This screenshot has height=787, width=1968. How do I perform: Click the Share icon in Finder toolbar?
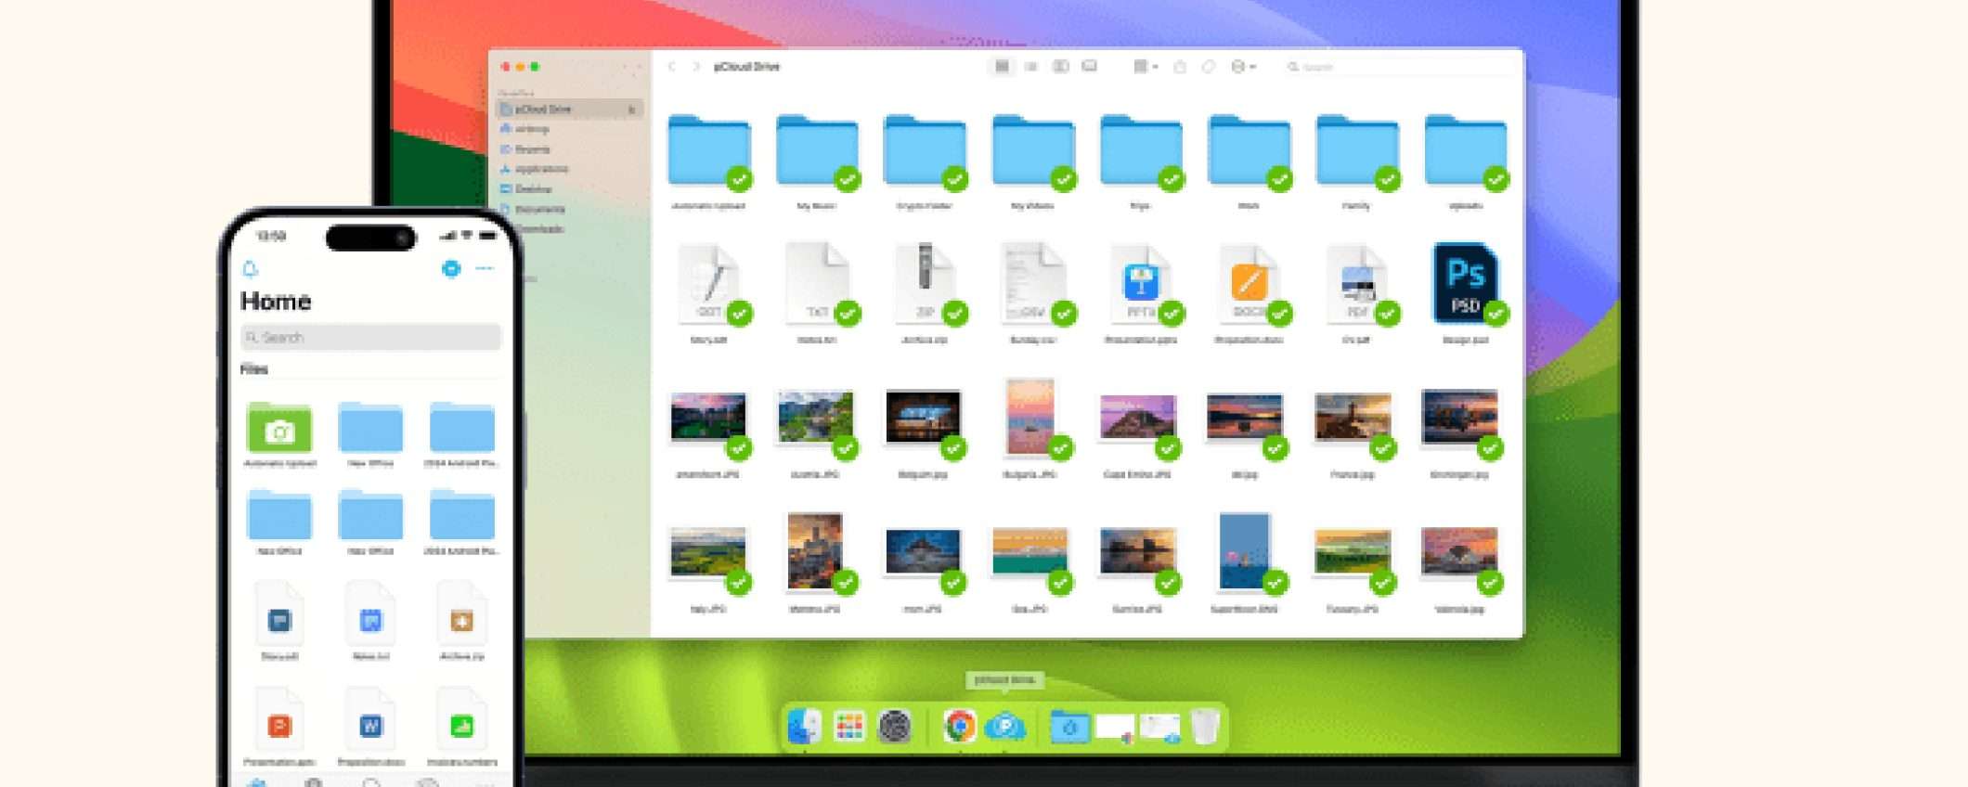coord(1180,67)
